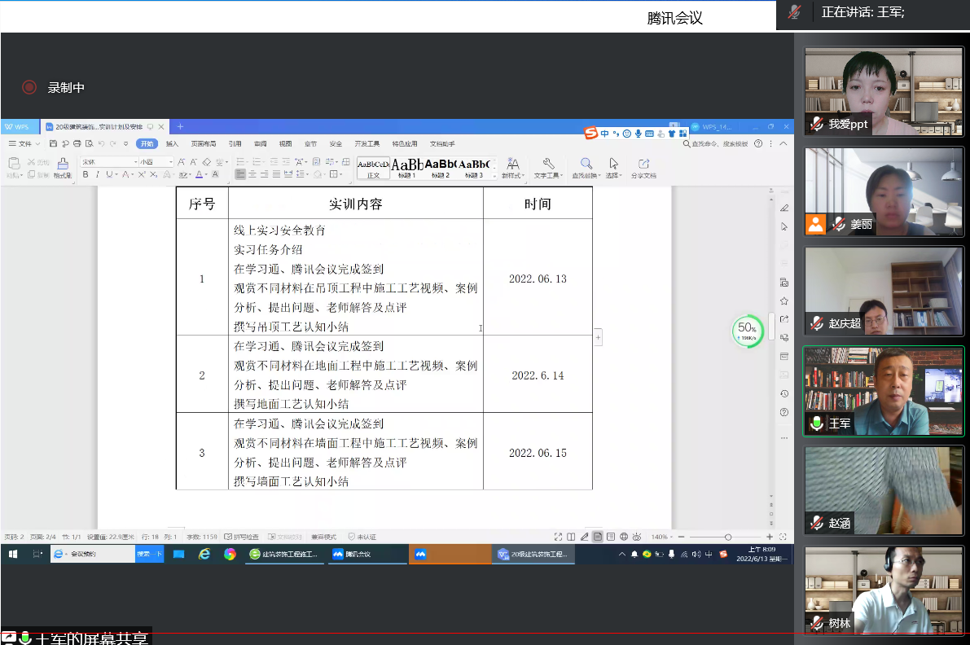Open the font name dropdown 宋体
970x645 pixels.
108,162
